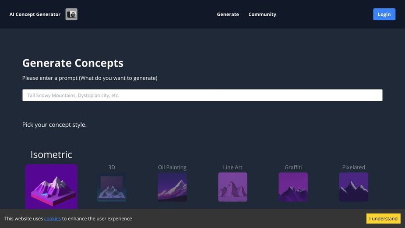Screen dimensions: 405x228
Task: Dismiss cookie banner with I understand
Action: [x=383, y=219]
